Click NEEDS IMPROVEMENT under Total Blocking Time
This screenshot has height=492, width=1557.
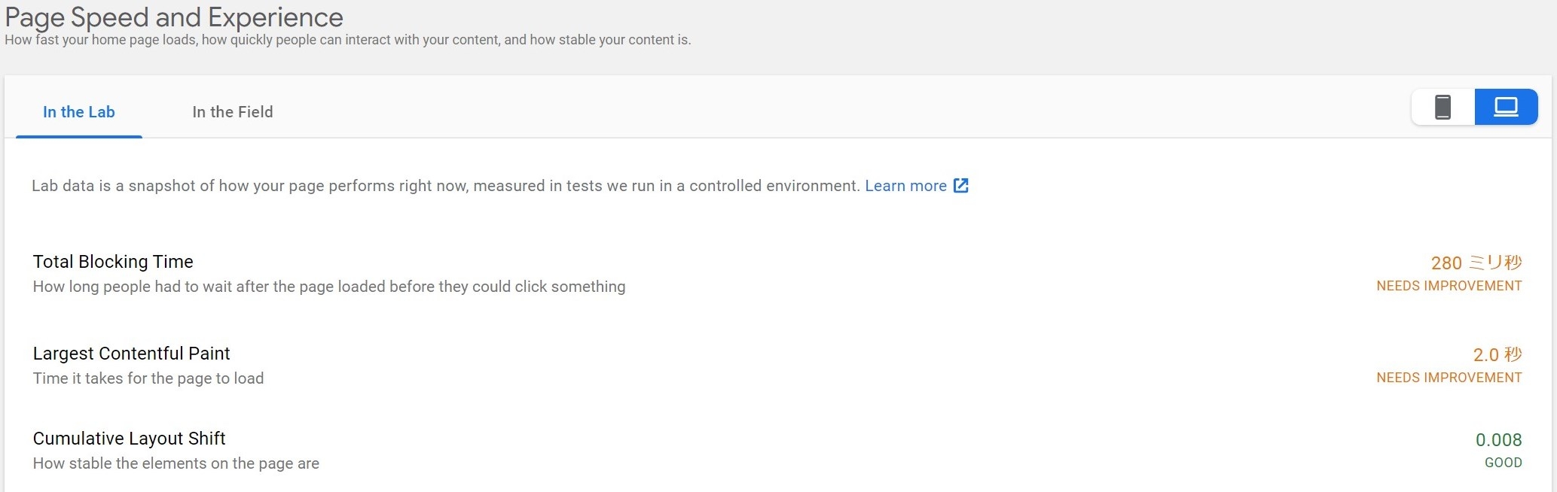tap(1449, 286)
